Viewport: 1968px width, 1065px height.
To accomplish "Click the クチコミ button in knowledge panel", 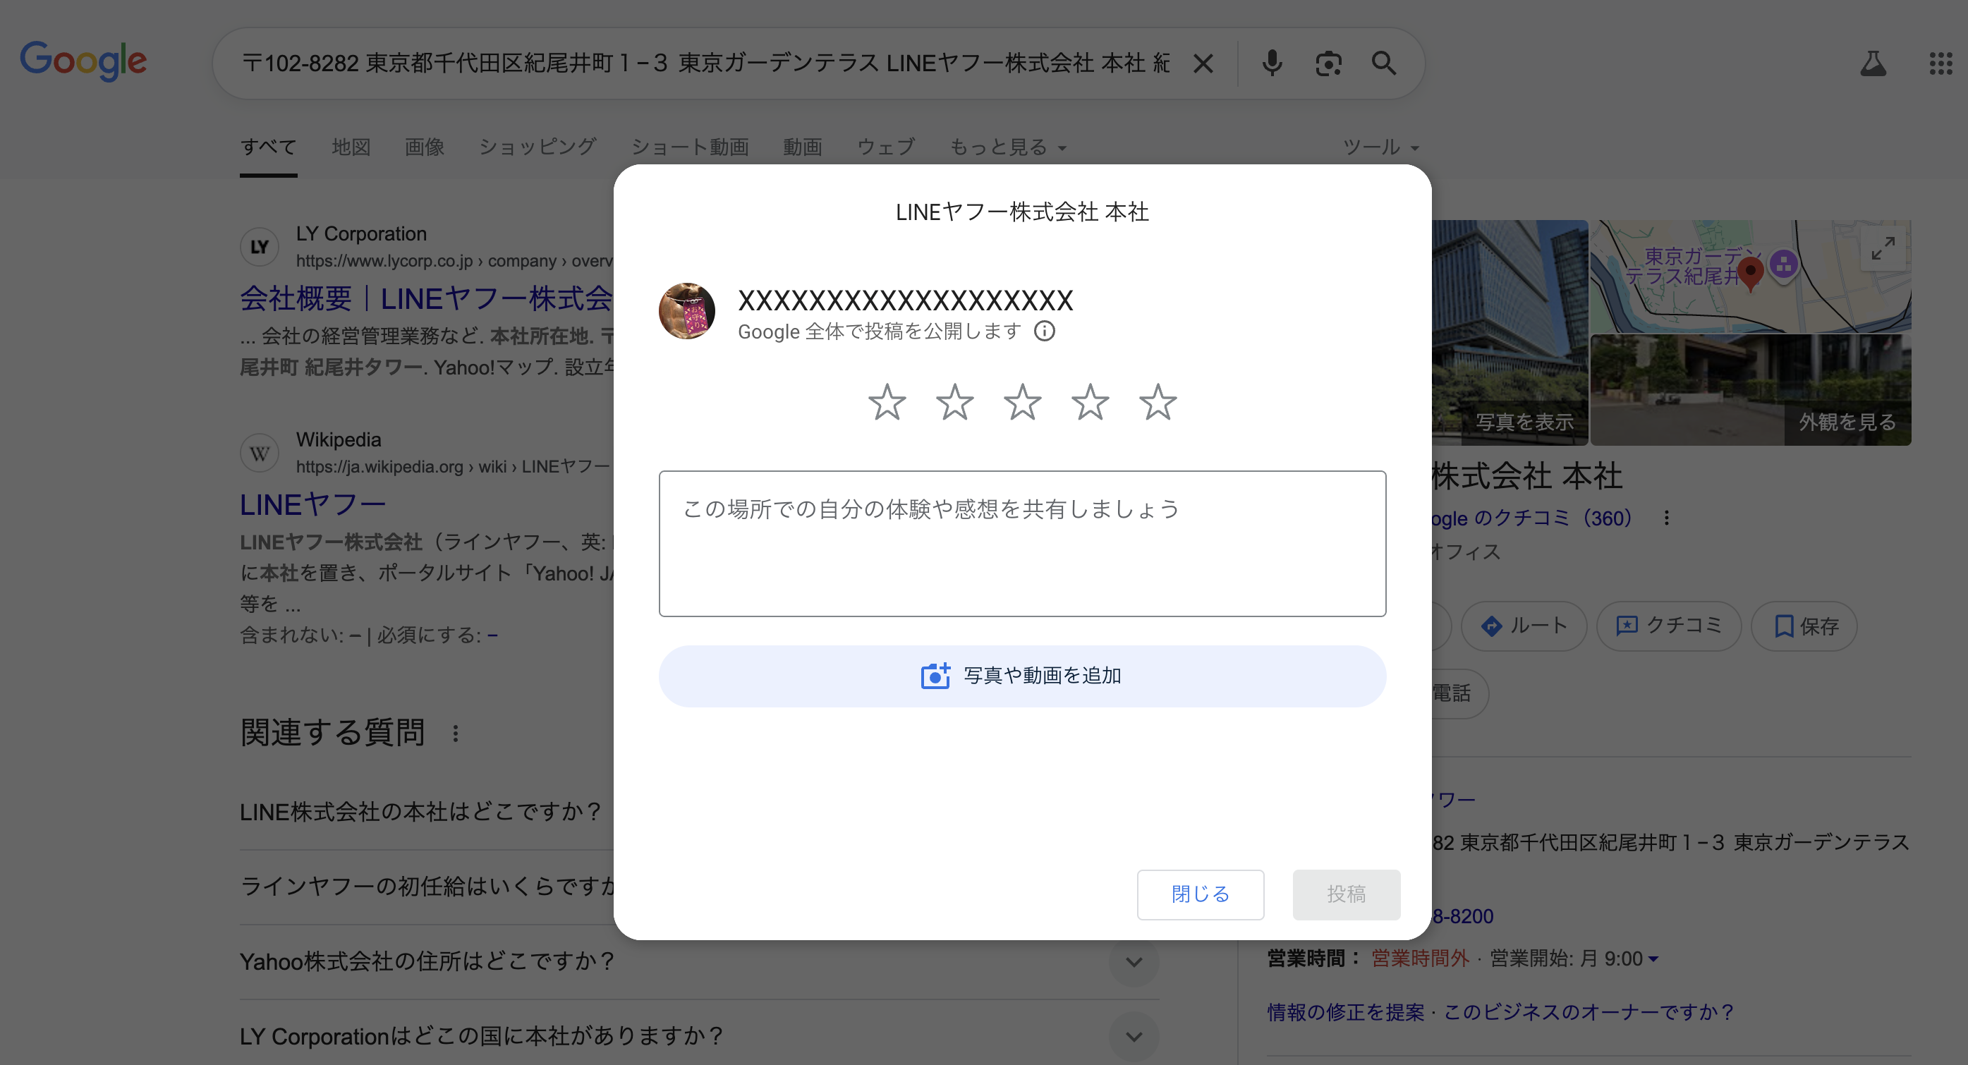I will point(1670,626).
